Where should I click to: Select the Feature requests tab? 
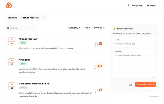coord(30,18)
